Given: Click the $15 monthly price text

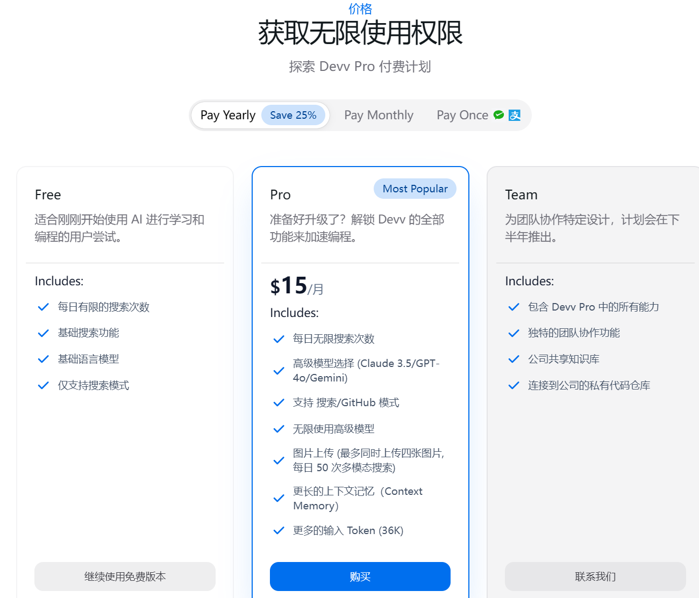Looking at the screenshot, I should [297, 286].
